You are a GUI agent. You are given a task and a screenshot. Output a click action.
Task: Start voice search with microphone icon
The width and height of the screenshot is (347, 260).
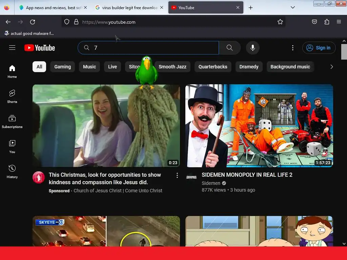(253, 48)
